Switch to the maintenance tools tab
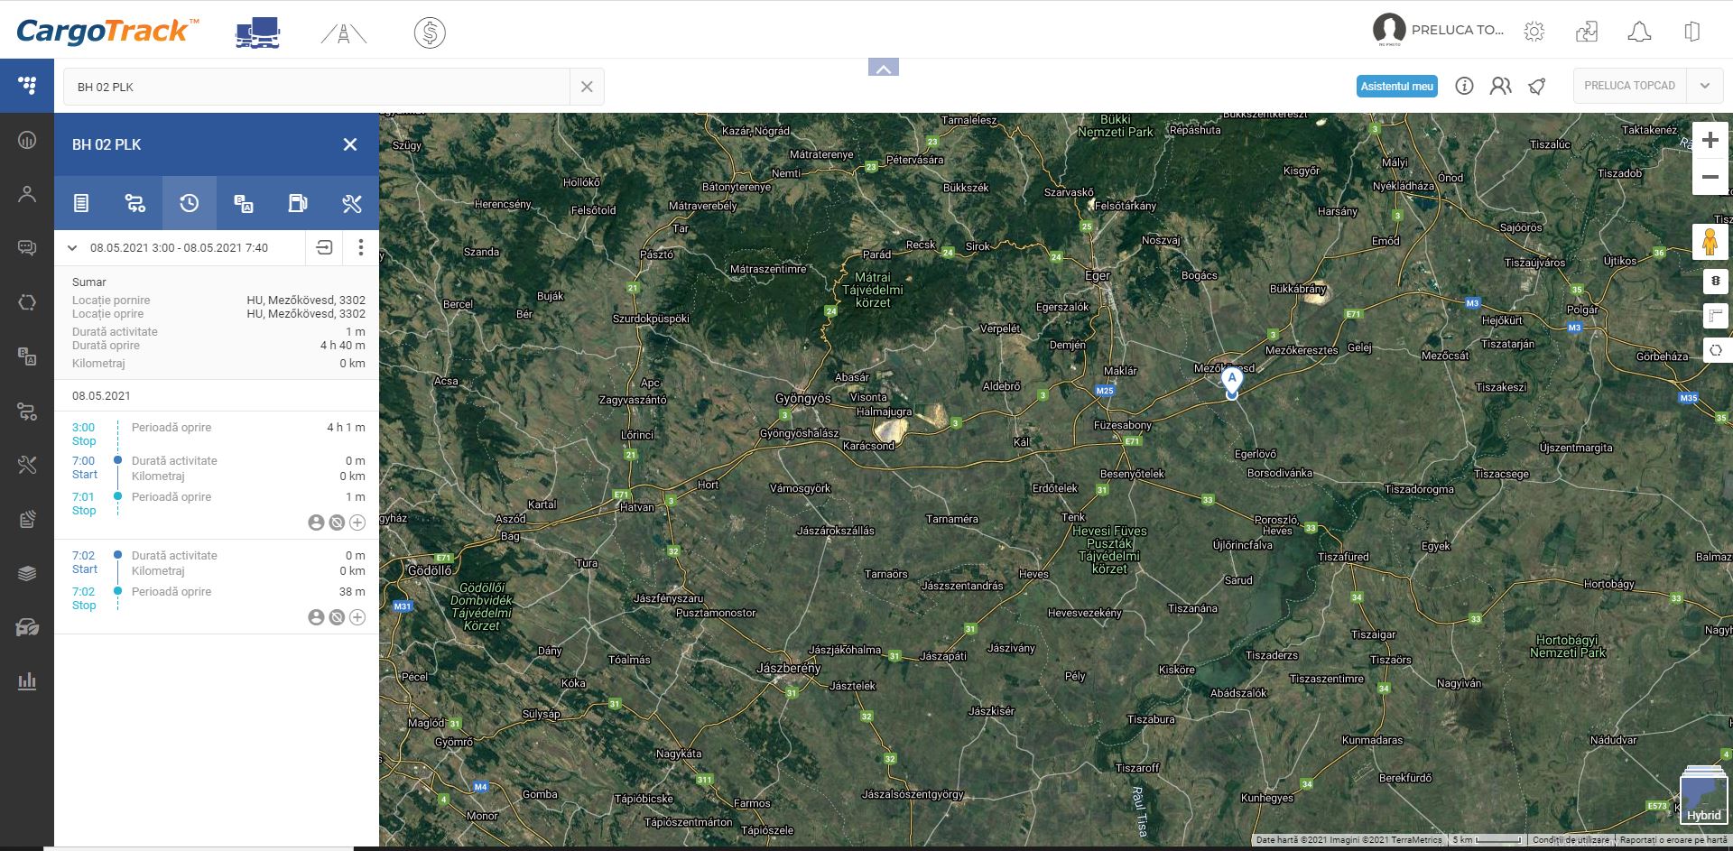This screenshot has width=1733, height=851. 352,203
